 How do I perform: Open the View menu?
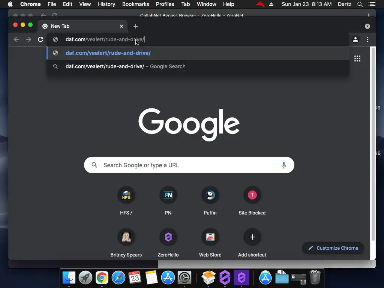pos(85,4)
